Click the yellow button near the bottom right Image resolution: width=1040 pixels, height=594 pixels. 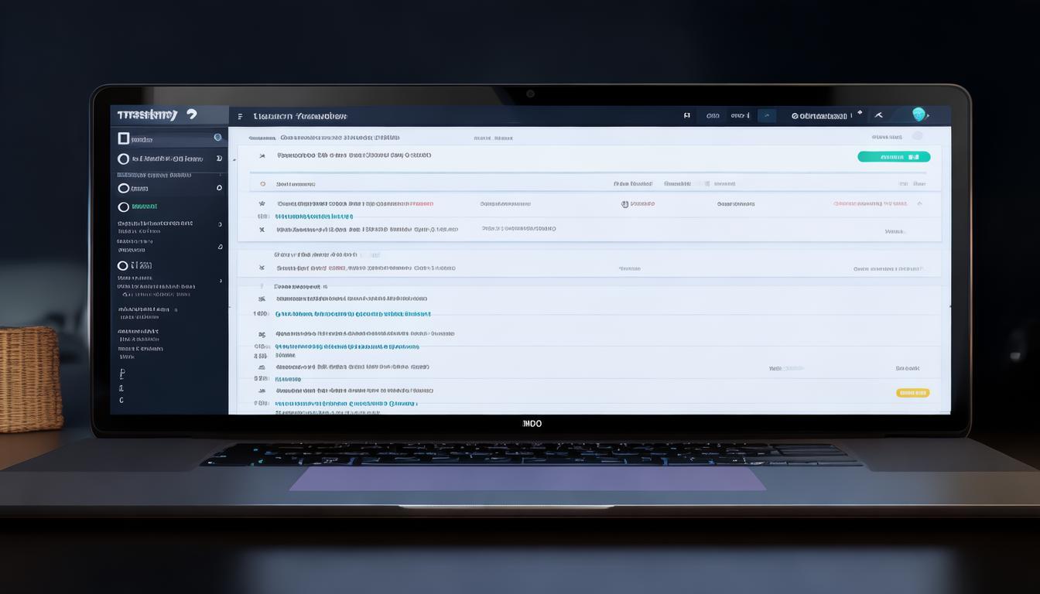[x=912, y=393]
